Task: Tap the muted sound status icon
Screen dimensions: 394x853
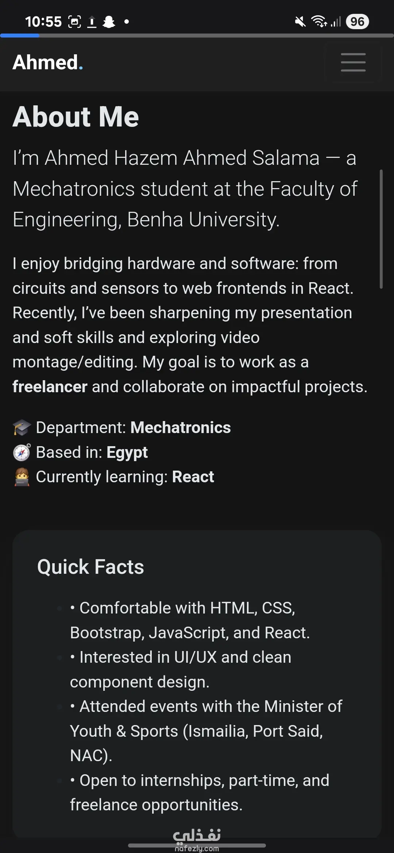Action: 300,22
